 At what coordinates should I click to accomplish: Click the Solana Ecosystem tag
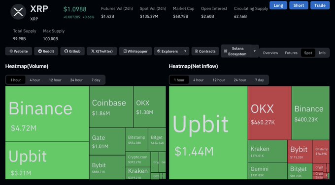235,52
